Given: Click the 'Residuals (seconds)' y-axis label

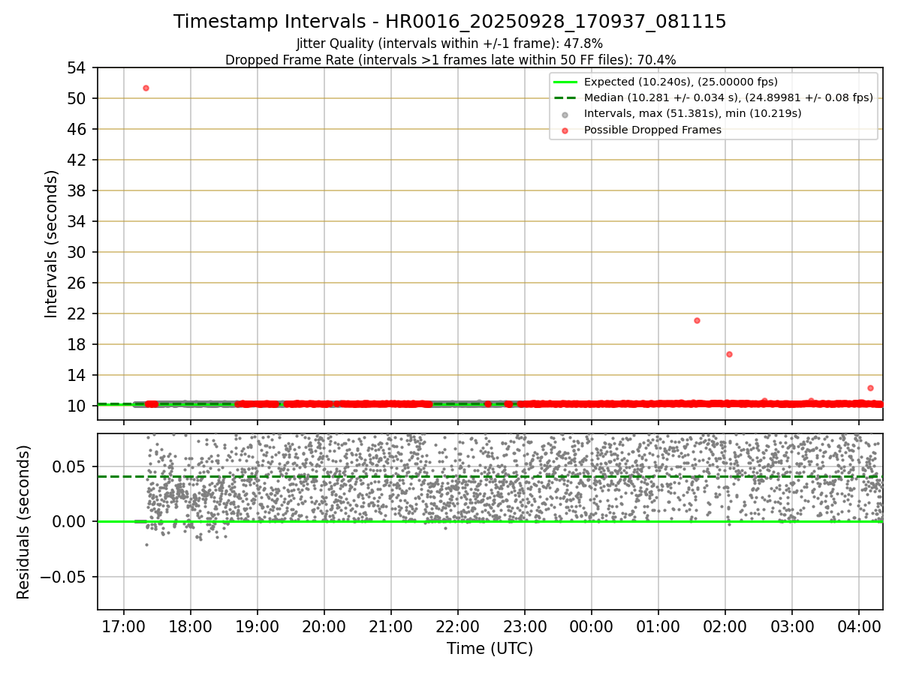Looking at the screenshot, I should (23, 522).
